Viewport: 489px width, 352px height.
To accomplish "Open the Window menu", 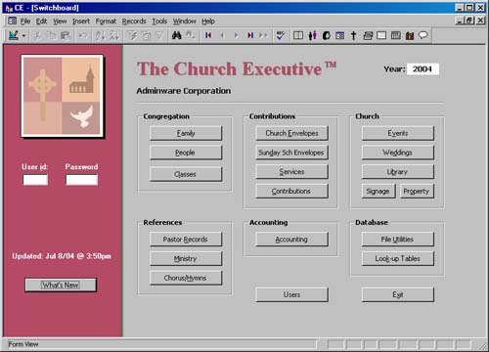I will click(185, 22).
